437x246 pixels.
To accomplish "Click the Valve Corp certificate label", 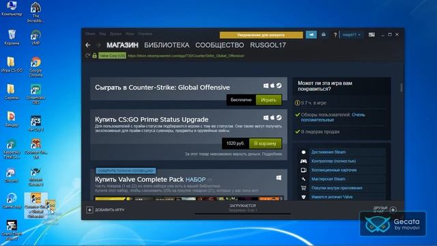I will pos(112,56).
